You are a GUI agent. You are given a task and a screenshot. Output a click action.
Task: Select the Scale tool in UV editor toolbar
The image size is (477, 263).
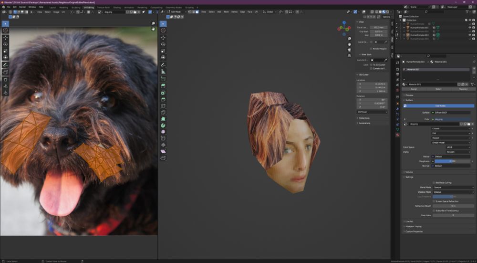coord(5,51)
